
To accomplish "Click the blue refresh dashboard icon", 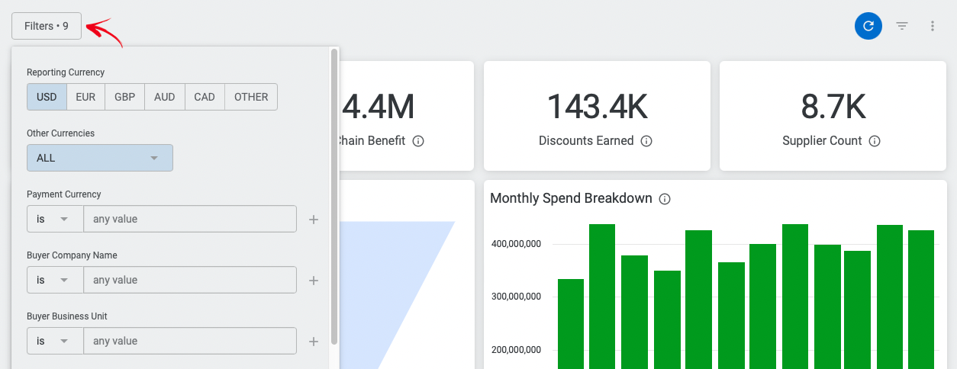I will click(x=868, y=26).
